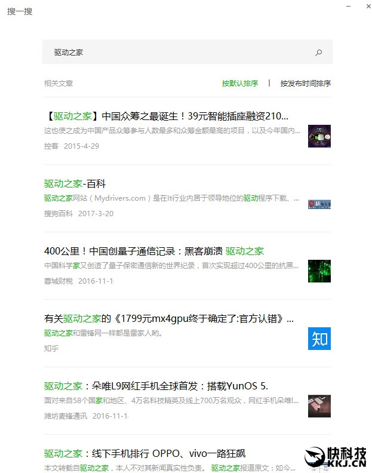Click the magnifier search icon

(x=318, y=53)
